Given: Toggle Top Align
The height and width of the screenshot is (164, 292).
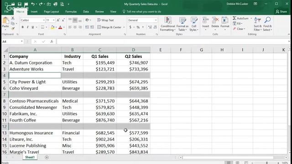Looking at the screenshot, I should (x=70, y=20).
